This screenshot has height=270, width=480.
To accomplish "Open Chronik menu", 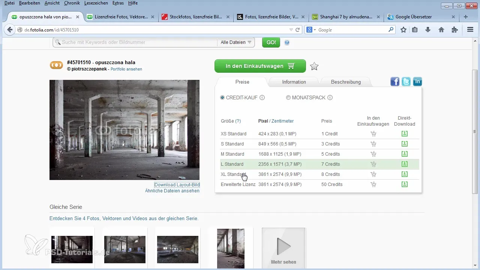I will [72, 3].
